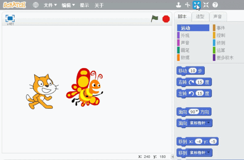The width and height of the screenshot is (244, 160).
Task: Click the 右转 degrees value field
Action: pyautogui.click(x=200, y=82)
